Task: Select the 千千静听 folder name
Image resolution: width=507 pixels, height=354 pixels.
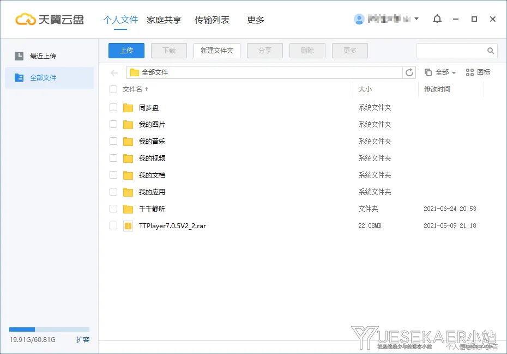Action: [x=152, y=209]
